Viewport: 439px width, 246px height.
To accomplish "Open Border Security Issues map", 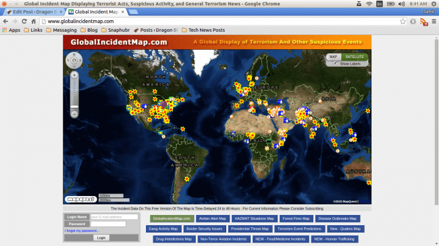I will pyautogui.click(x=205, y=228).
